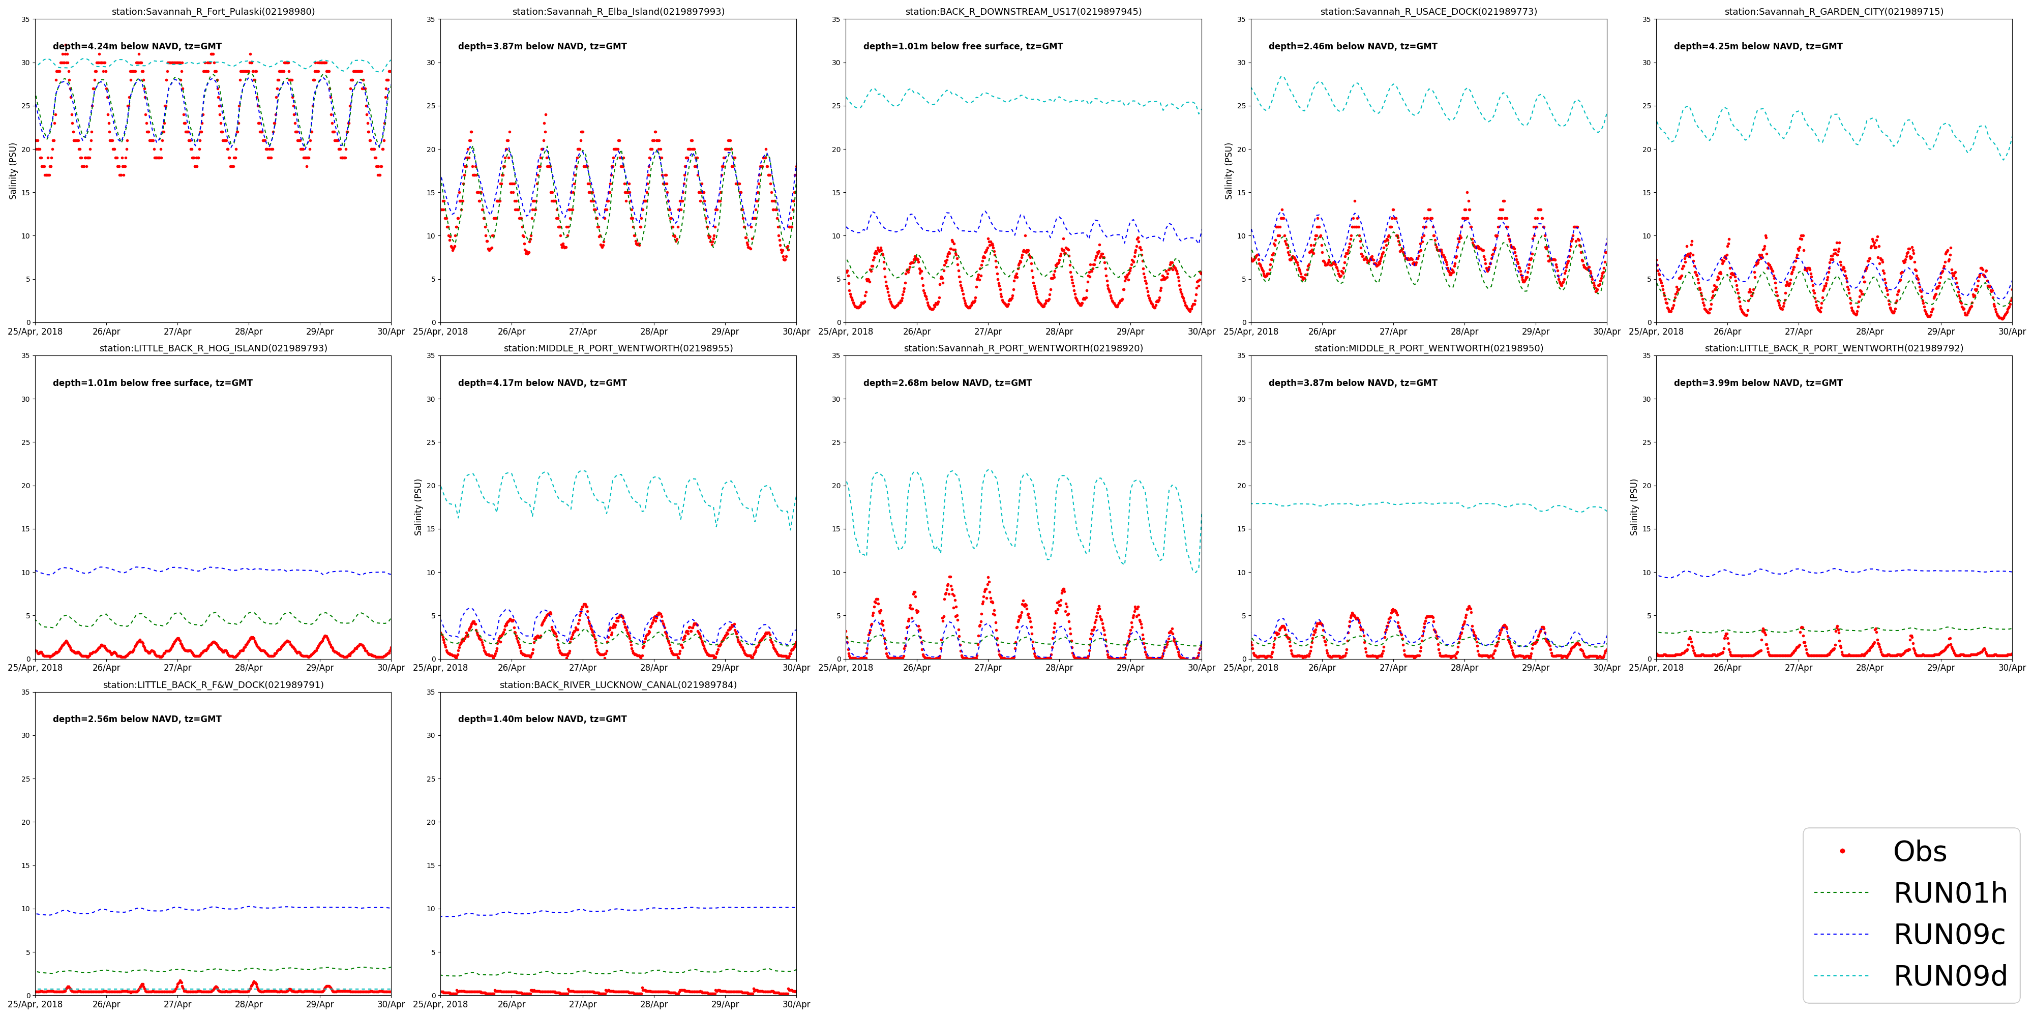This screenshot has width=2034, height=1017.
Task: Click the Obs legend label text
Action: 1920,851
